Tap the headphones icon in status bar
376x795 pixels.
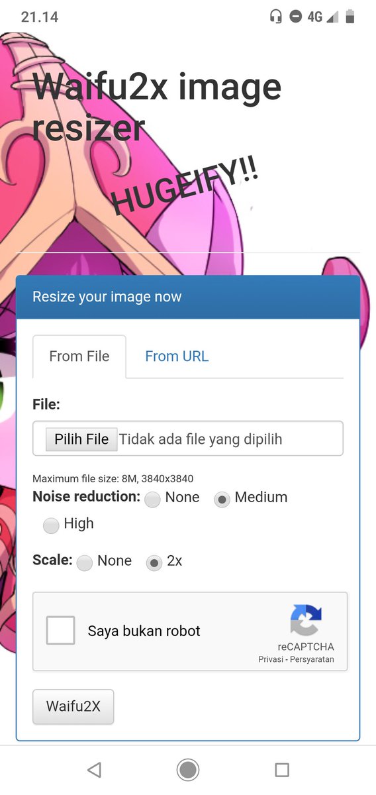[x=276, y=17]
